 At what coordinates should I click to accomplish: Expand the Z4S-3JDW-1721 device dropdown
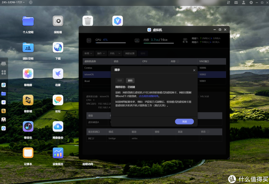pyautogui.click(x=13, y=2)
